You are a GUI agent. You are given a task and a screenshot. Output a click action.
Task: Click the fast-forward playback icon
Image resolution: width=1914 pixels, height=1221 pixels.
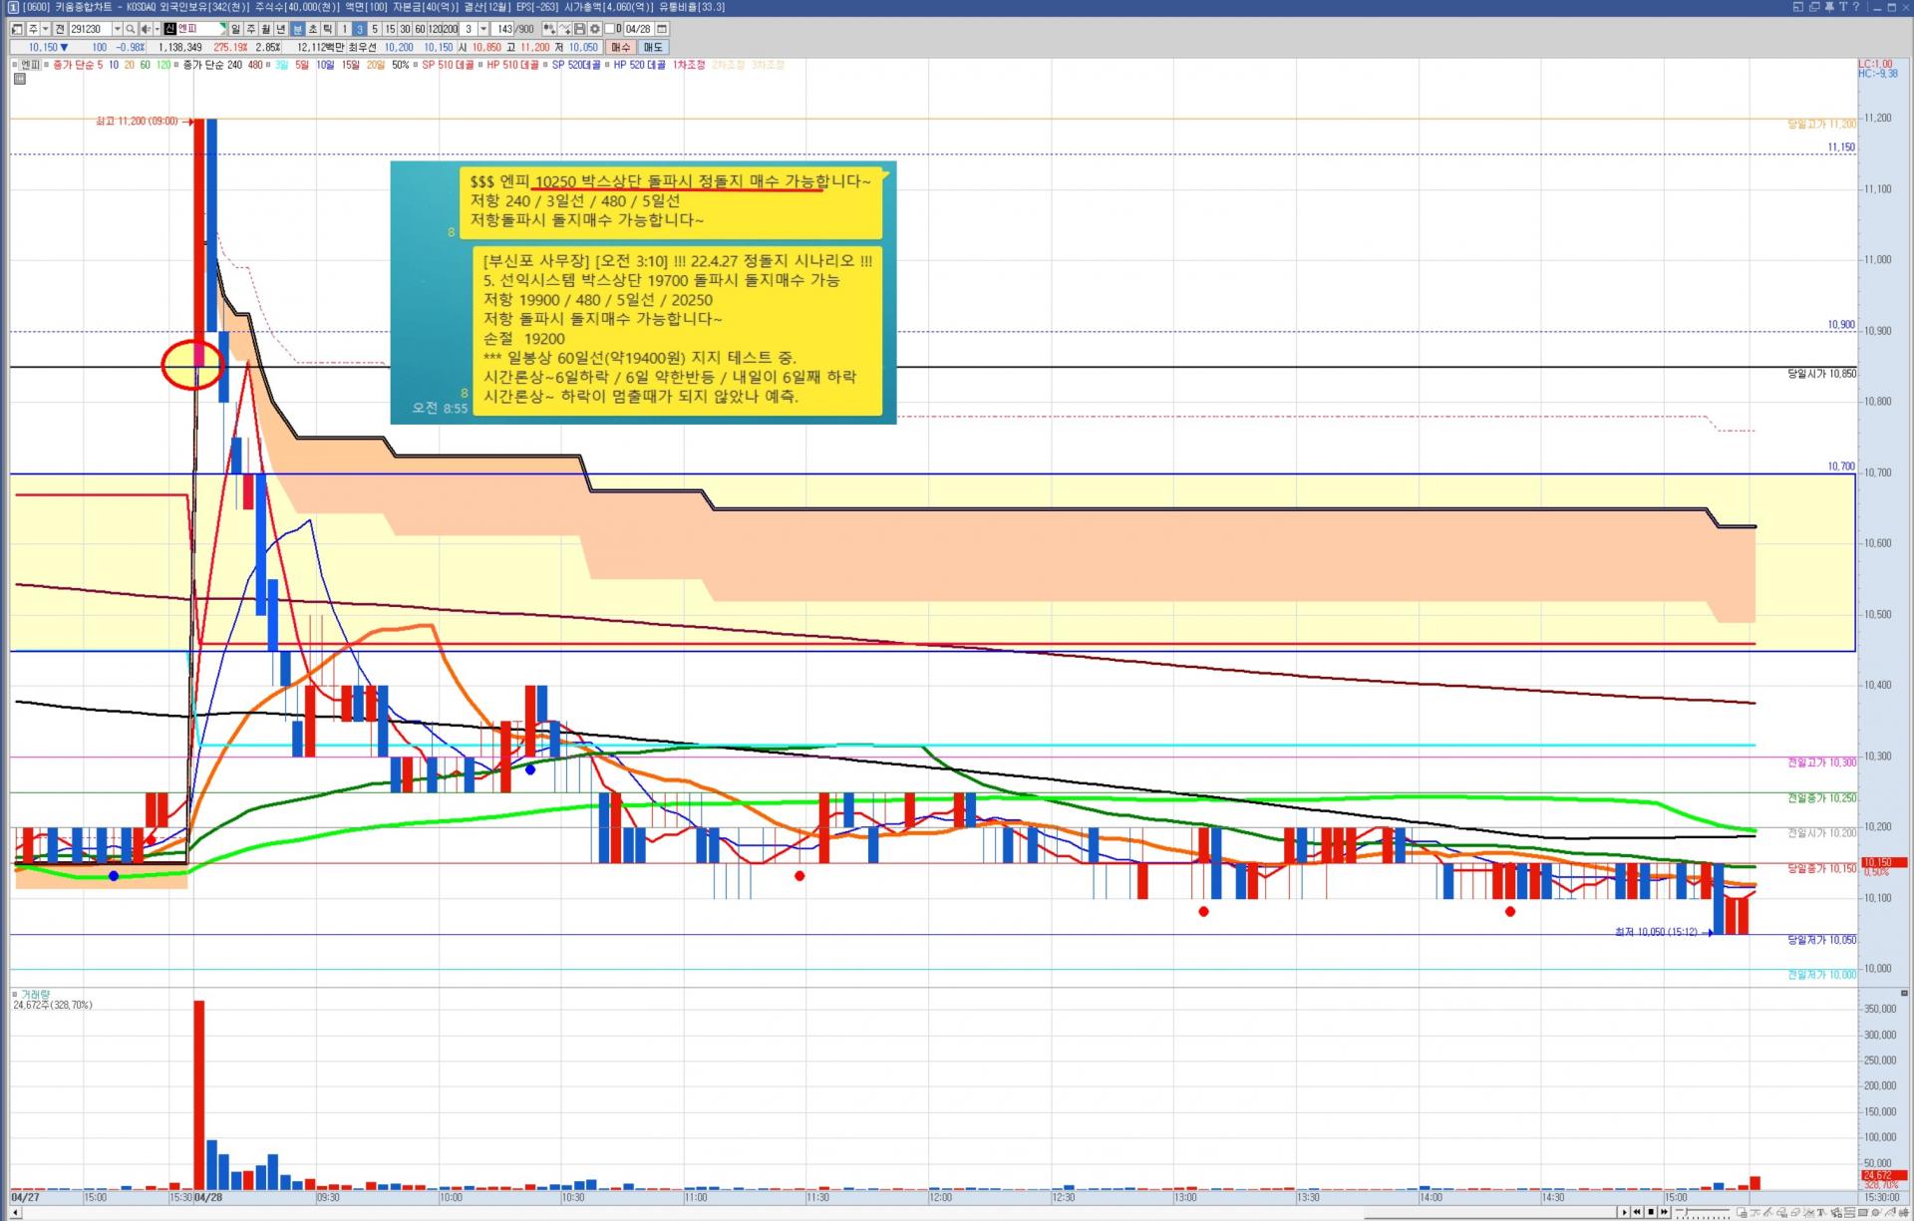point(1664,1212)
